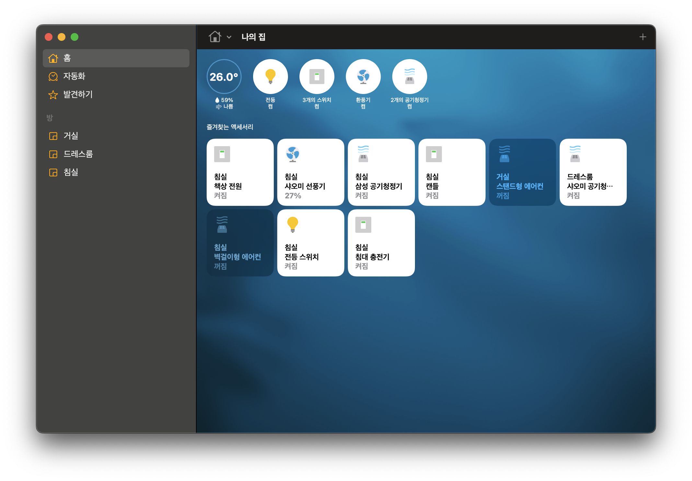The width and height of the screenshot is (692, 481).
Task: Toggle 드레스룸 샤오미 공기청정기 tile
Action: coord(593,172)
